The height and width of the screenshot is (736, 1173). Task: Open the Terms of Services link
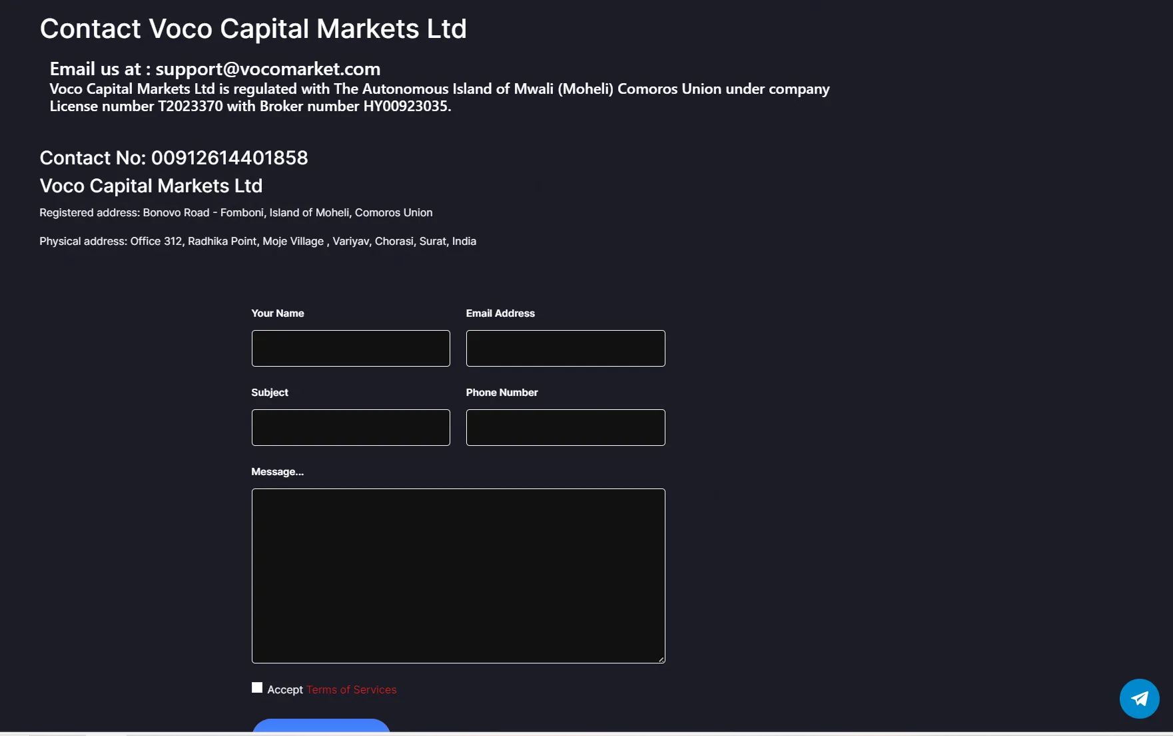[x=351, y=689]
